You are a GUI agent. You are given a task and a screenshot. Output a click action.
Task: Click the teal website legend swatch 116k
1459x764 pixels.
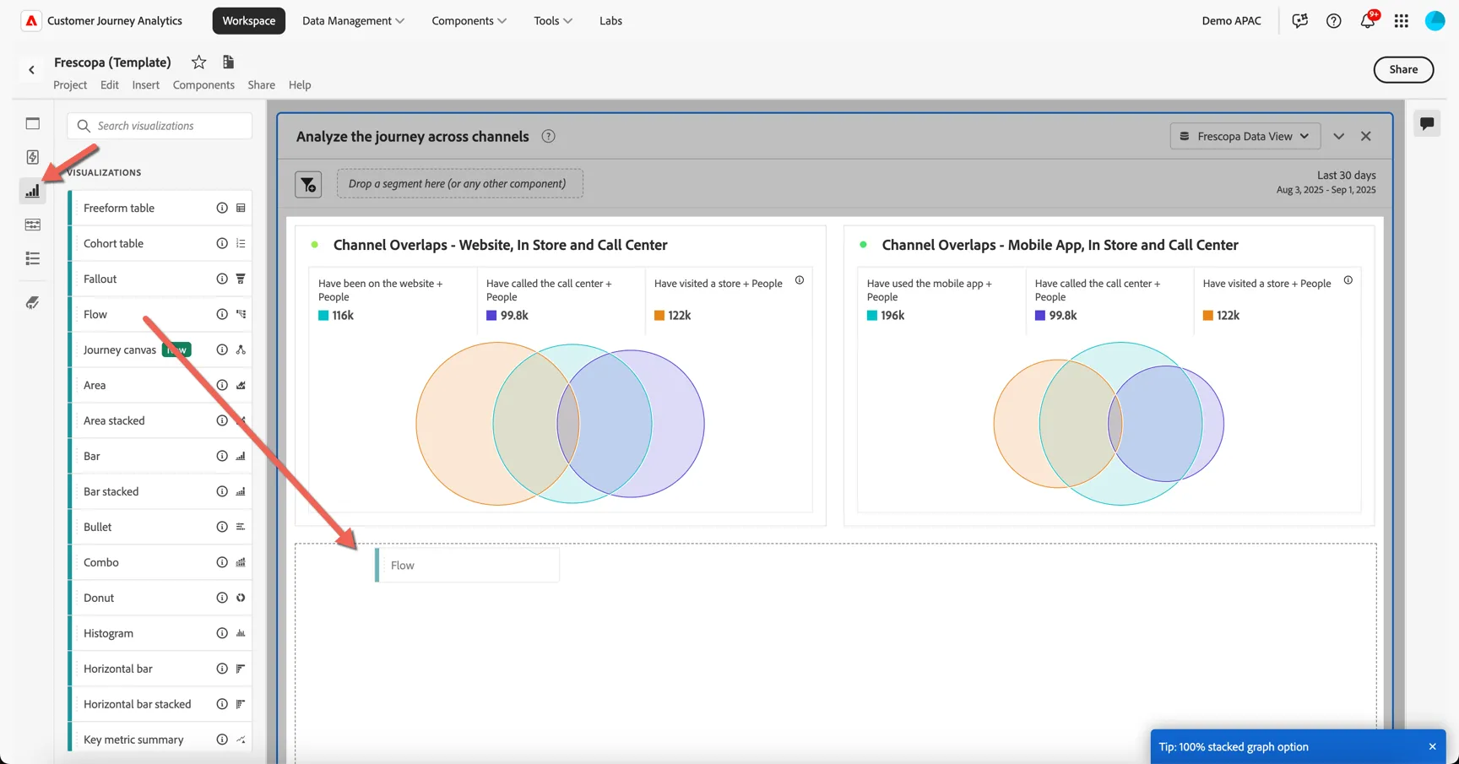pos(323,316)
